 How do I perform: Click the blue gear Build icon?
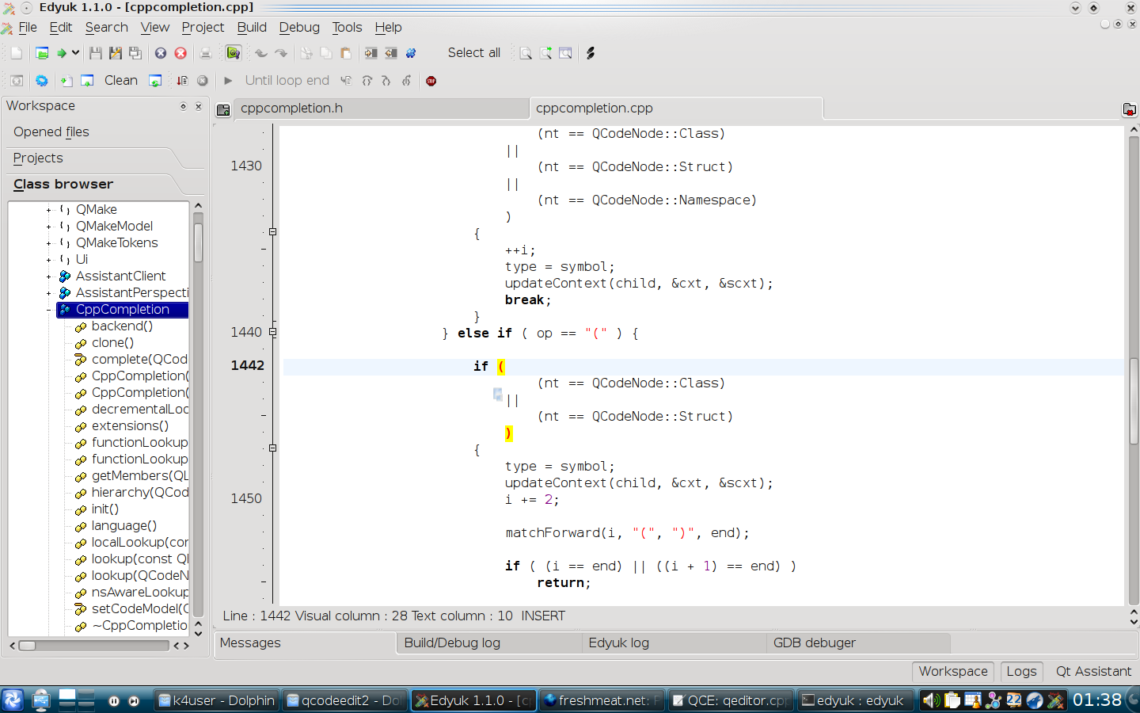tap(42, 81)
